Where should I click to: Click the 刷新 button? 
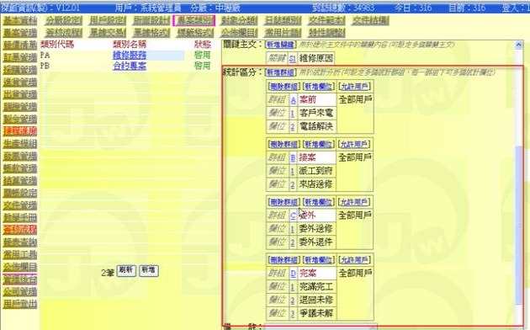pos(126,270)
